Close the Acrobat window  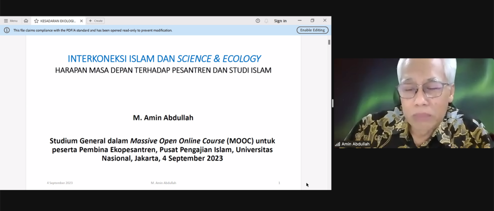[x=325, y=21]
